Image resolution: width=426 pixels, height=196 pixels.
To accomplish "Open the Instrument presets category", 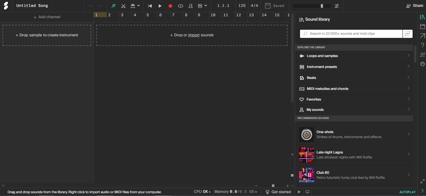I will [354, 67].
